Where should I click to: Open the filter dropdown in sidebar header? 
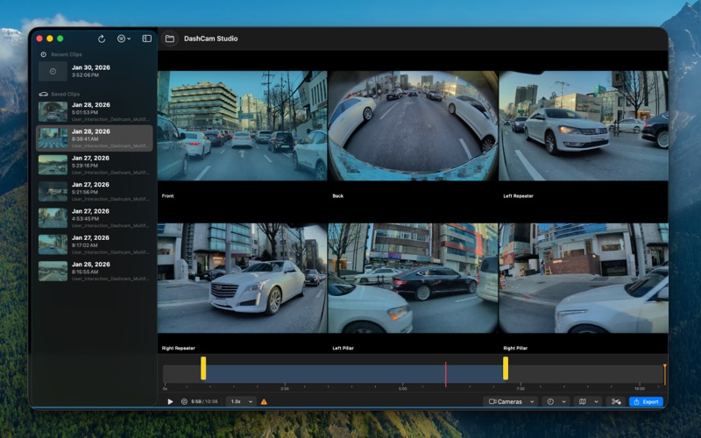point(124,39)
